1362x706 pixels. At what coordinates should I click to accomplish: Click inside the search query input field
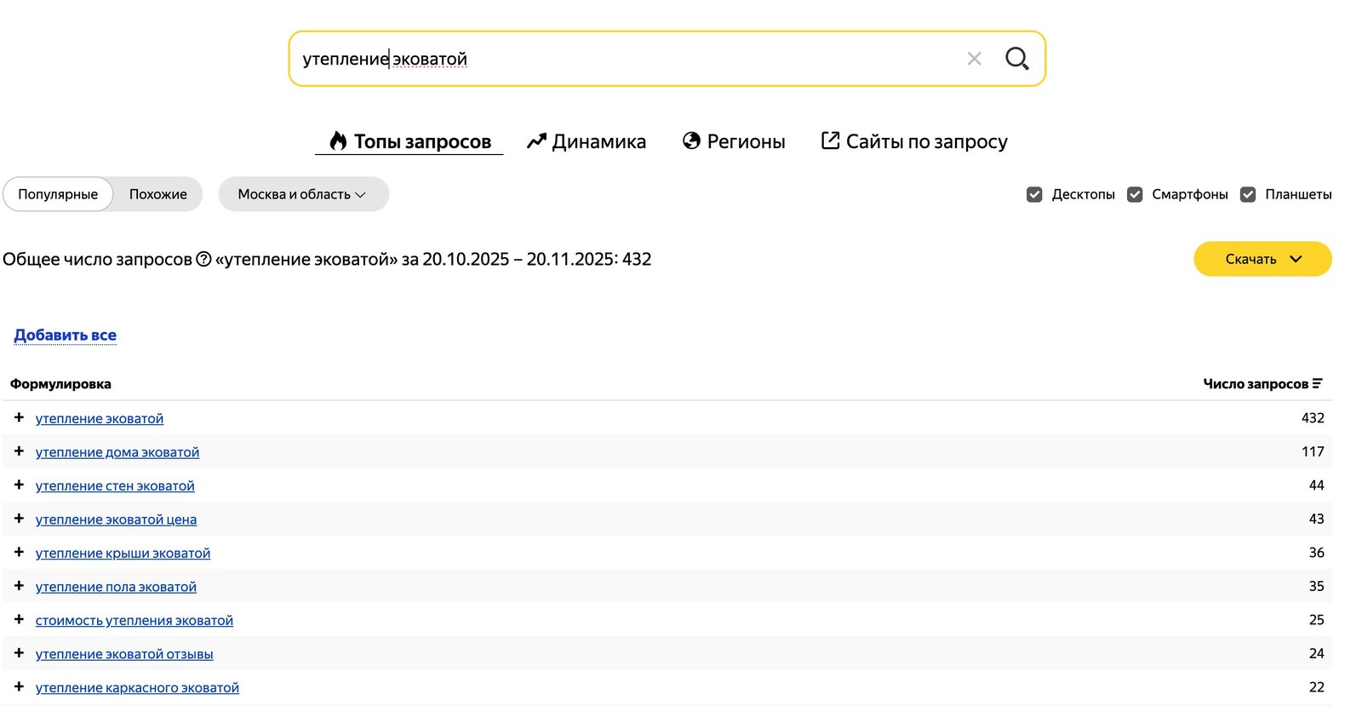click(681, 59)
